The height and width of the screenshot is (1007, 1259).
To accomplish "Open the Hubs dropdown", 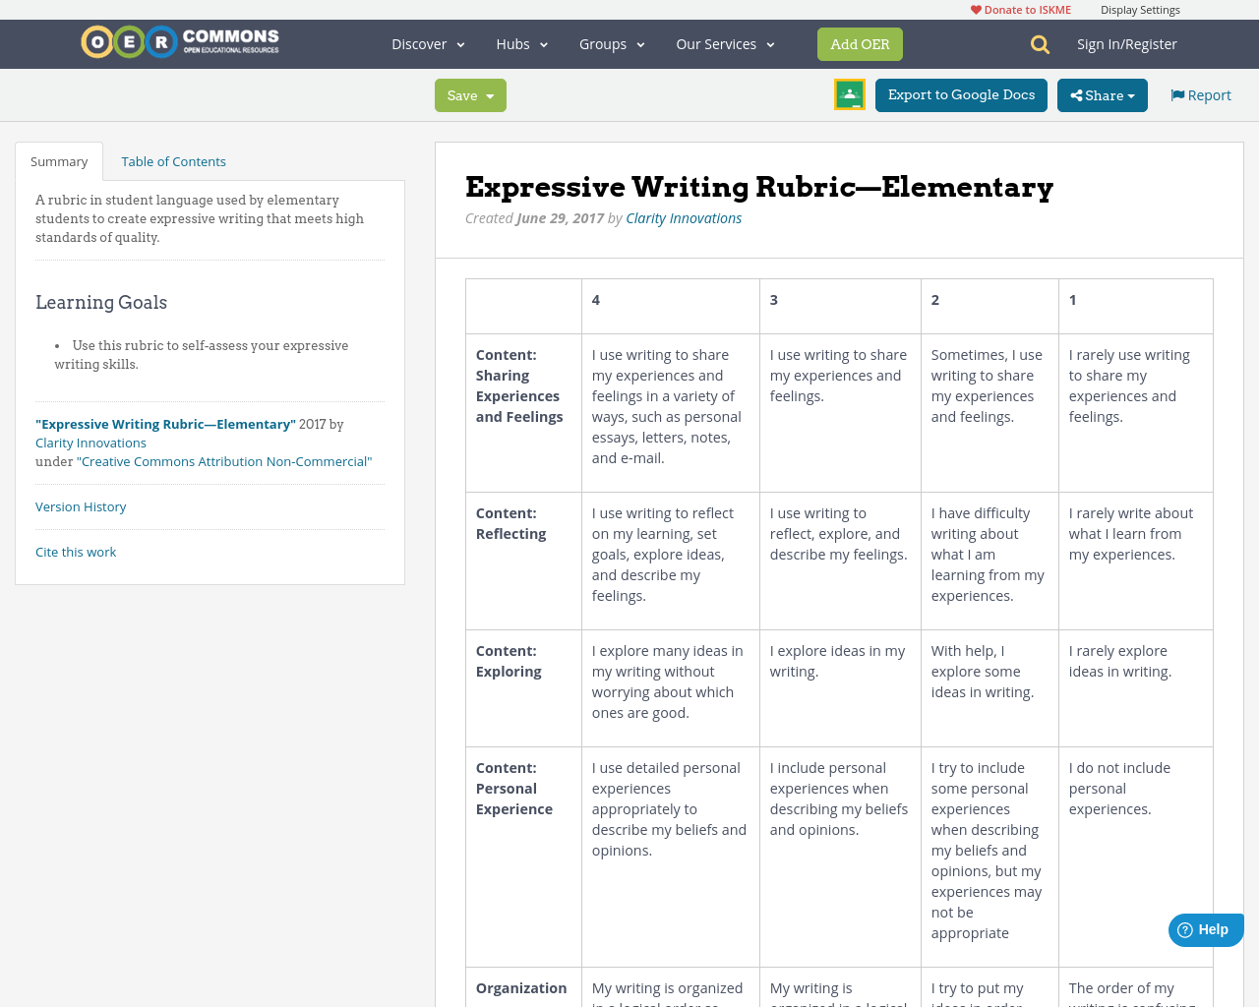I will pyautogui.click(x=520, y=43).
